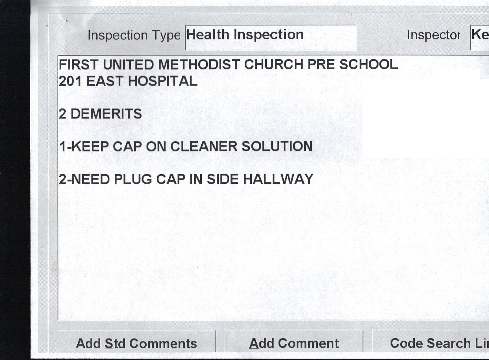489x360 pixels.
Task: Click the Add Std Comments button
Action: point(136,343)
